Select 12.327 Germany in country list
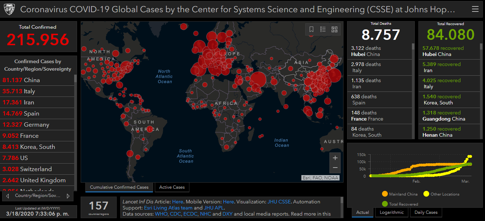Image resolution: width=485 pixels, height=221 pixels. (37, 124)
